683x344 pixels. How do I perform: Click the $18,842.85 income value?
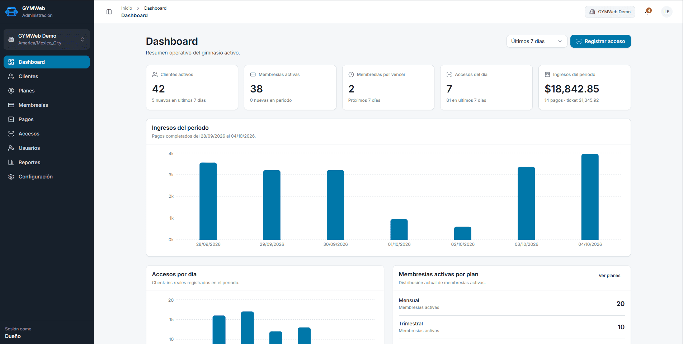point(572,89)
